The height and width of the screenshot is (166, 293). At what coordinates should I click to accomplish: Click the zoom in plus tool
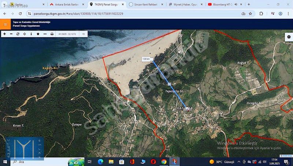pos(4,34)
